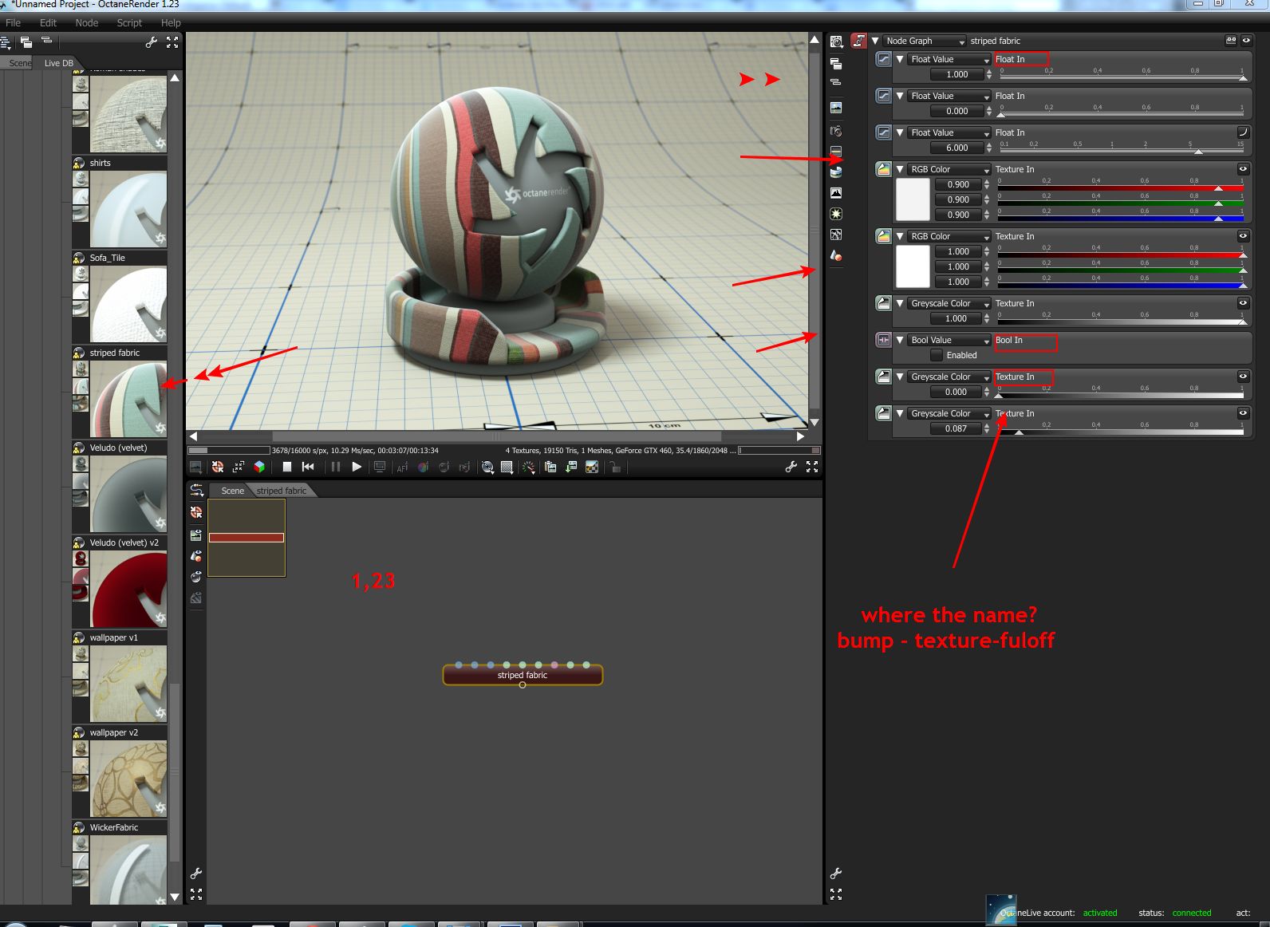Click the geometry shapes icon in inspector sidebar
The image size is (1270, 927).
836,255
